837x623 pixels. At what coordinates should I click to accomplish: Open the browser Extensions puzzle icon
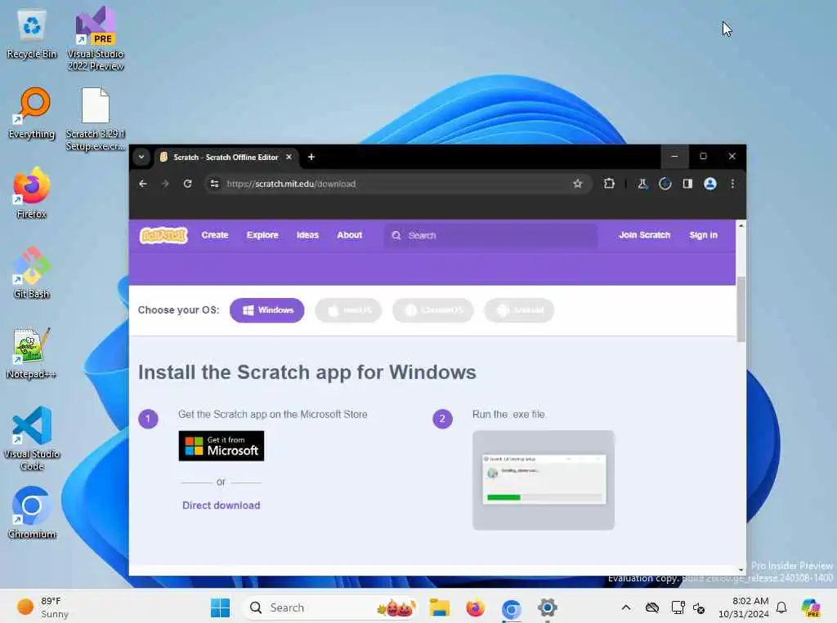[609, 184]
